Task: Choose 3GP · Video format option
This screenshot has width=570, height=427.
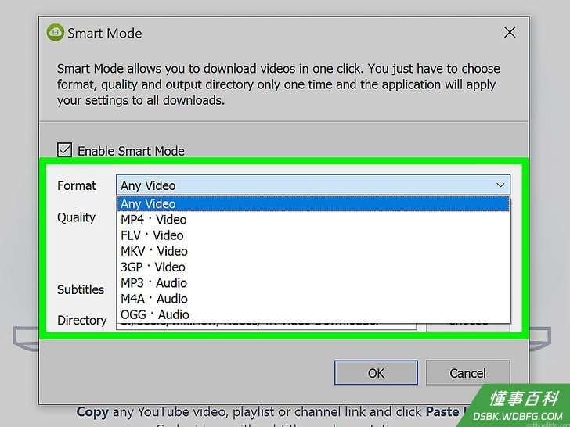Action: pos(313,267)
